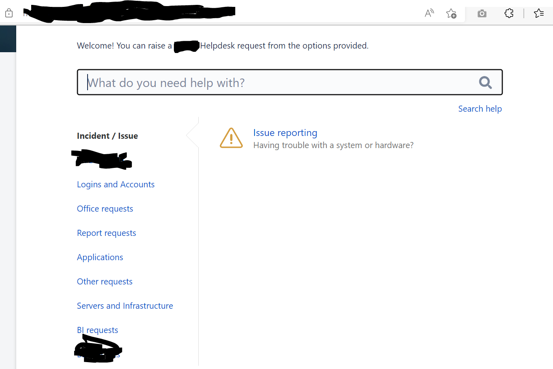The height and width of the screenshot is (369, 553).
Task: Open Servers and Infrastructure category
Action: (x=125, y=306)
